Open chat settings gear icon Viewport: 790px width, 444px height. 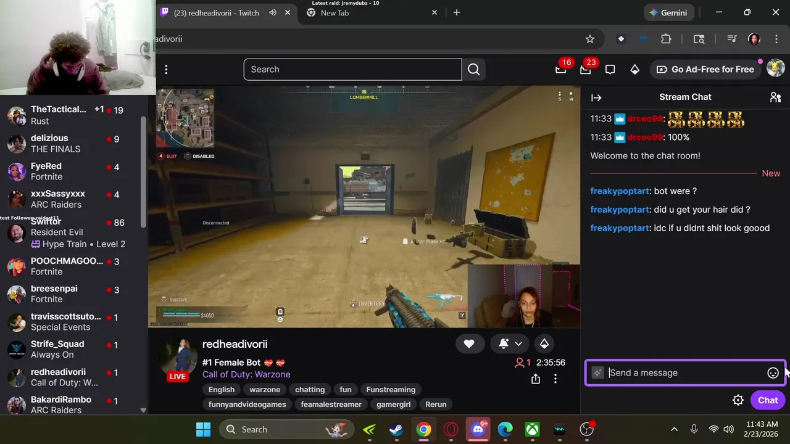(738, 400)
